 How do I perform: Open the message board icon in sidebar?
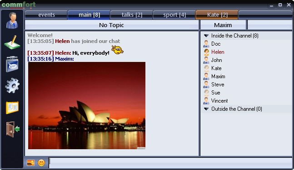[12, 64]
